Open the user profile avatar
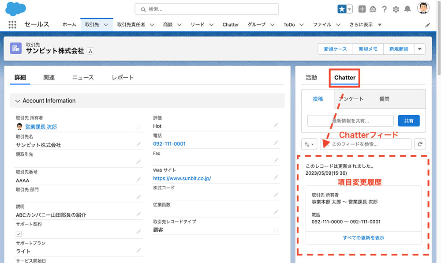Image resolution: width=441 pixels, height=263 pixels. point(423,8)
